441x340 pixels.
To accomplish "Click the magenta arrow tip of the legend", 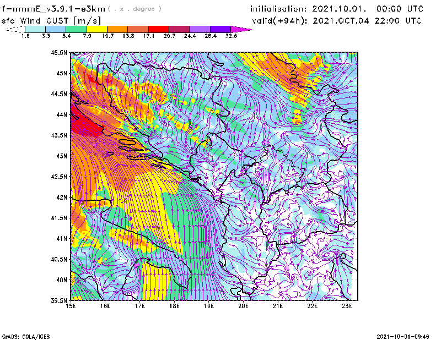I will tap(241, 29).
